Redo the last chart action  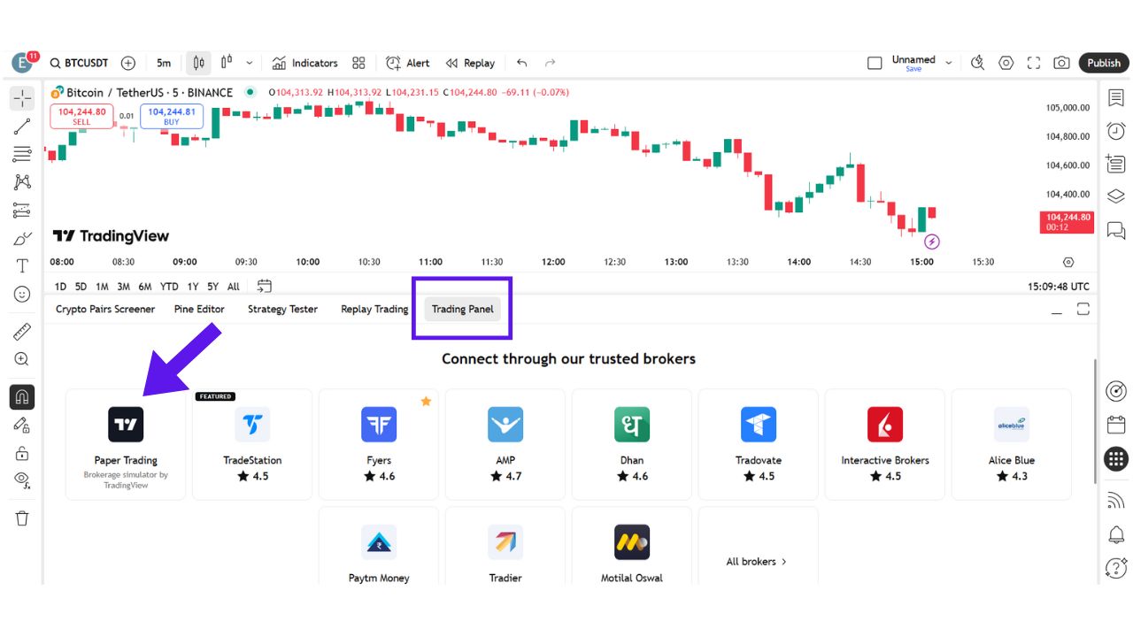(551, 63)
